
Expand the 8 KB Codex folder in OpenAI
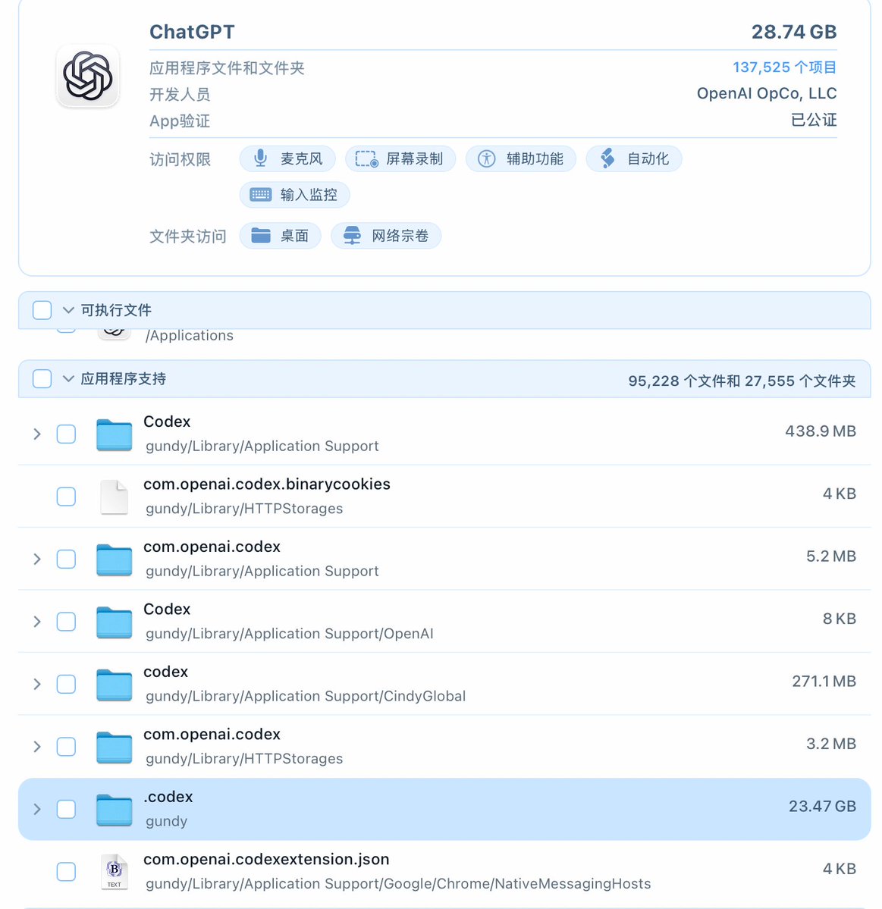click(x=37, y=622)
